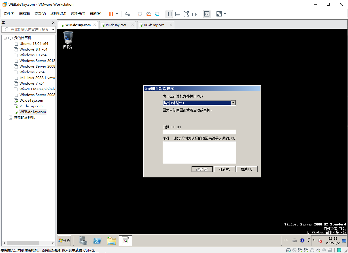The height and width of the screenshot is (253, 348).
Task: Click the 注释 comment text area
Action: pos(199,152)
